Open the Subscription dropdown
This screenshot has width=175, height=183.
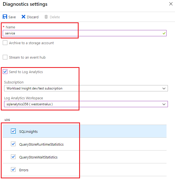point(86,88)
